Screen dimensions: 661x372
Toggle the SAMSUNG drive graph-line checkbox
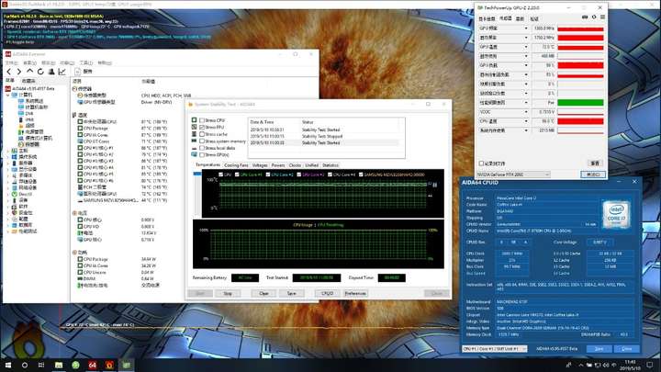[x=362, y=175]
